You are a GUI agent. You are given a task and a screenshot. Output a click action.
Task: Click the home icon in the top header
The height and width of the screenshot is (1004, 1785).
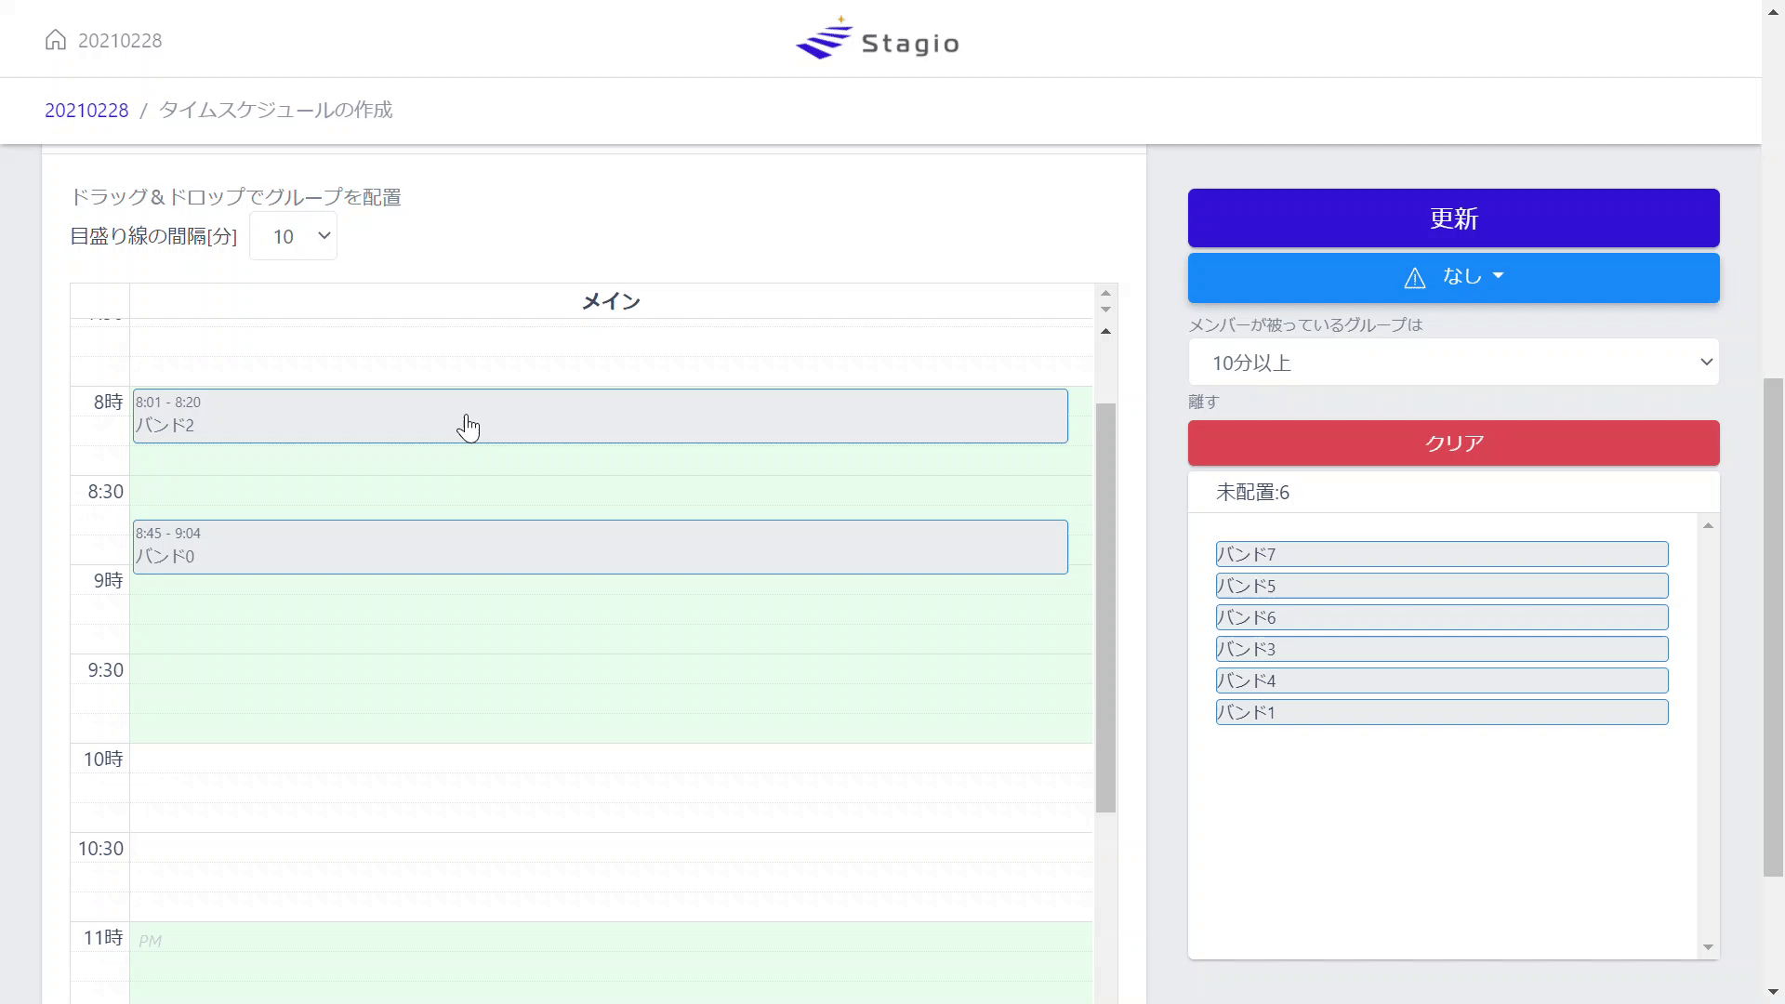pos(55,39)
